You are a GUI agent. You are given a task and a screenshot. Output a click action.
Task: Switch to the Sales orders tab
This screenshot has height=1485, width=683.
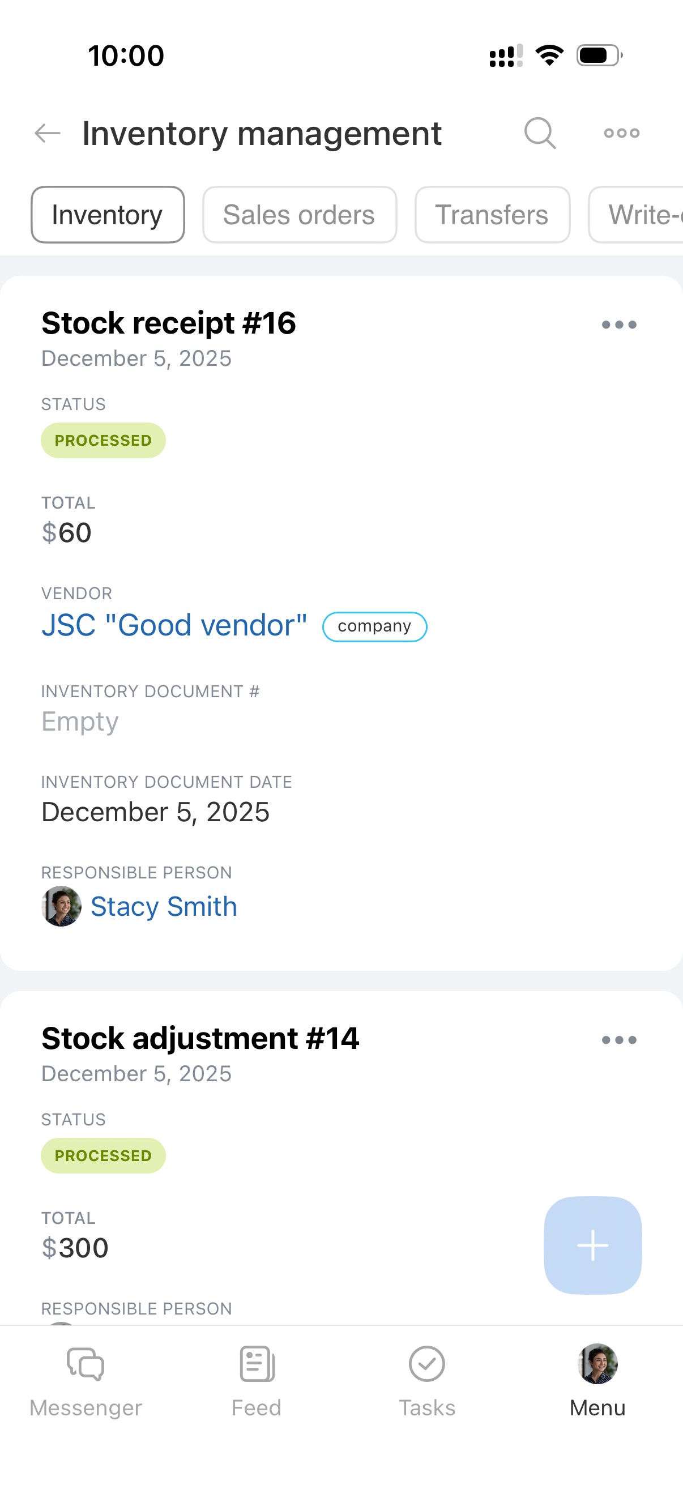(x=299, y=215)
